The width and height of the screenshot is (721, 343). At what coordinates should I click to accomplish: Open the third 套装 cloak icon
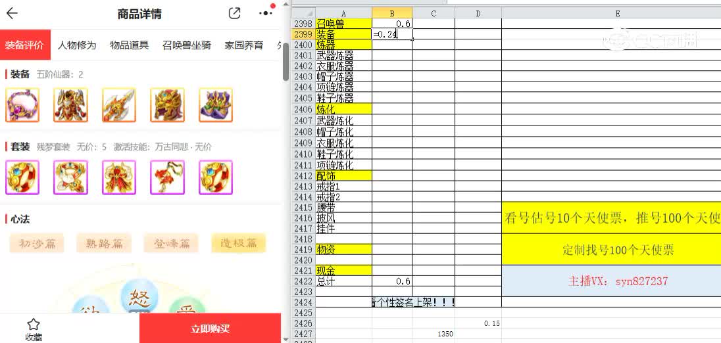coord(118,177)
